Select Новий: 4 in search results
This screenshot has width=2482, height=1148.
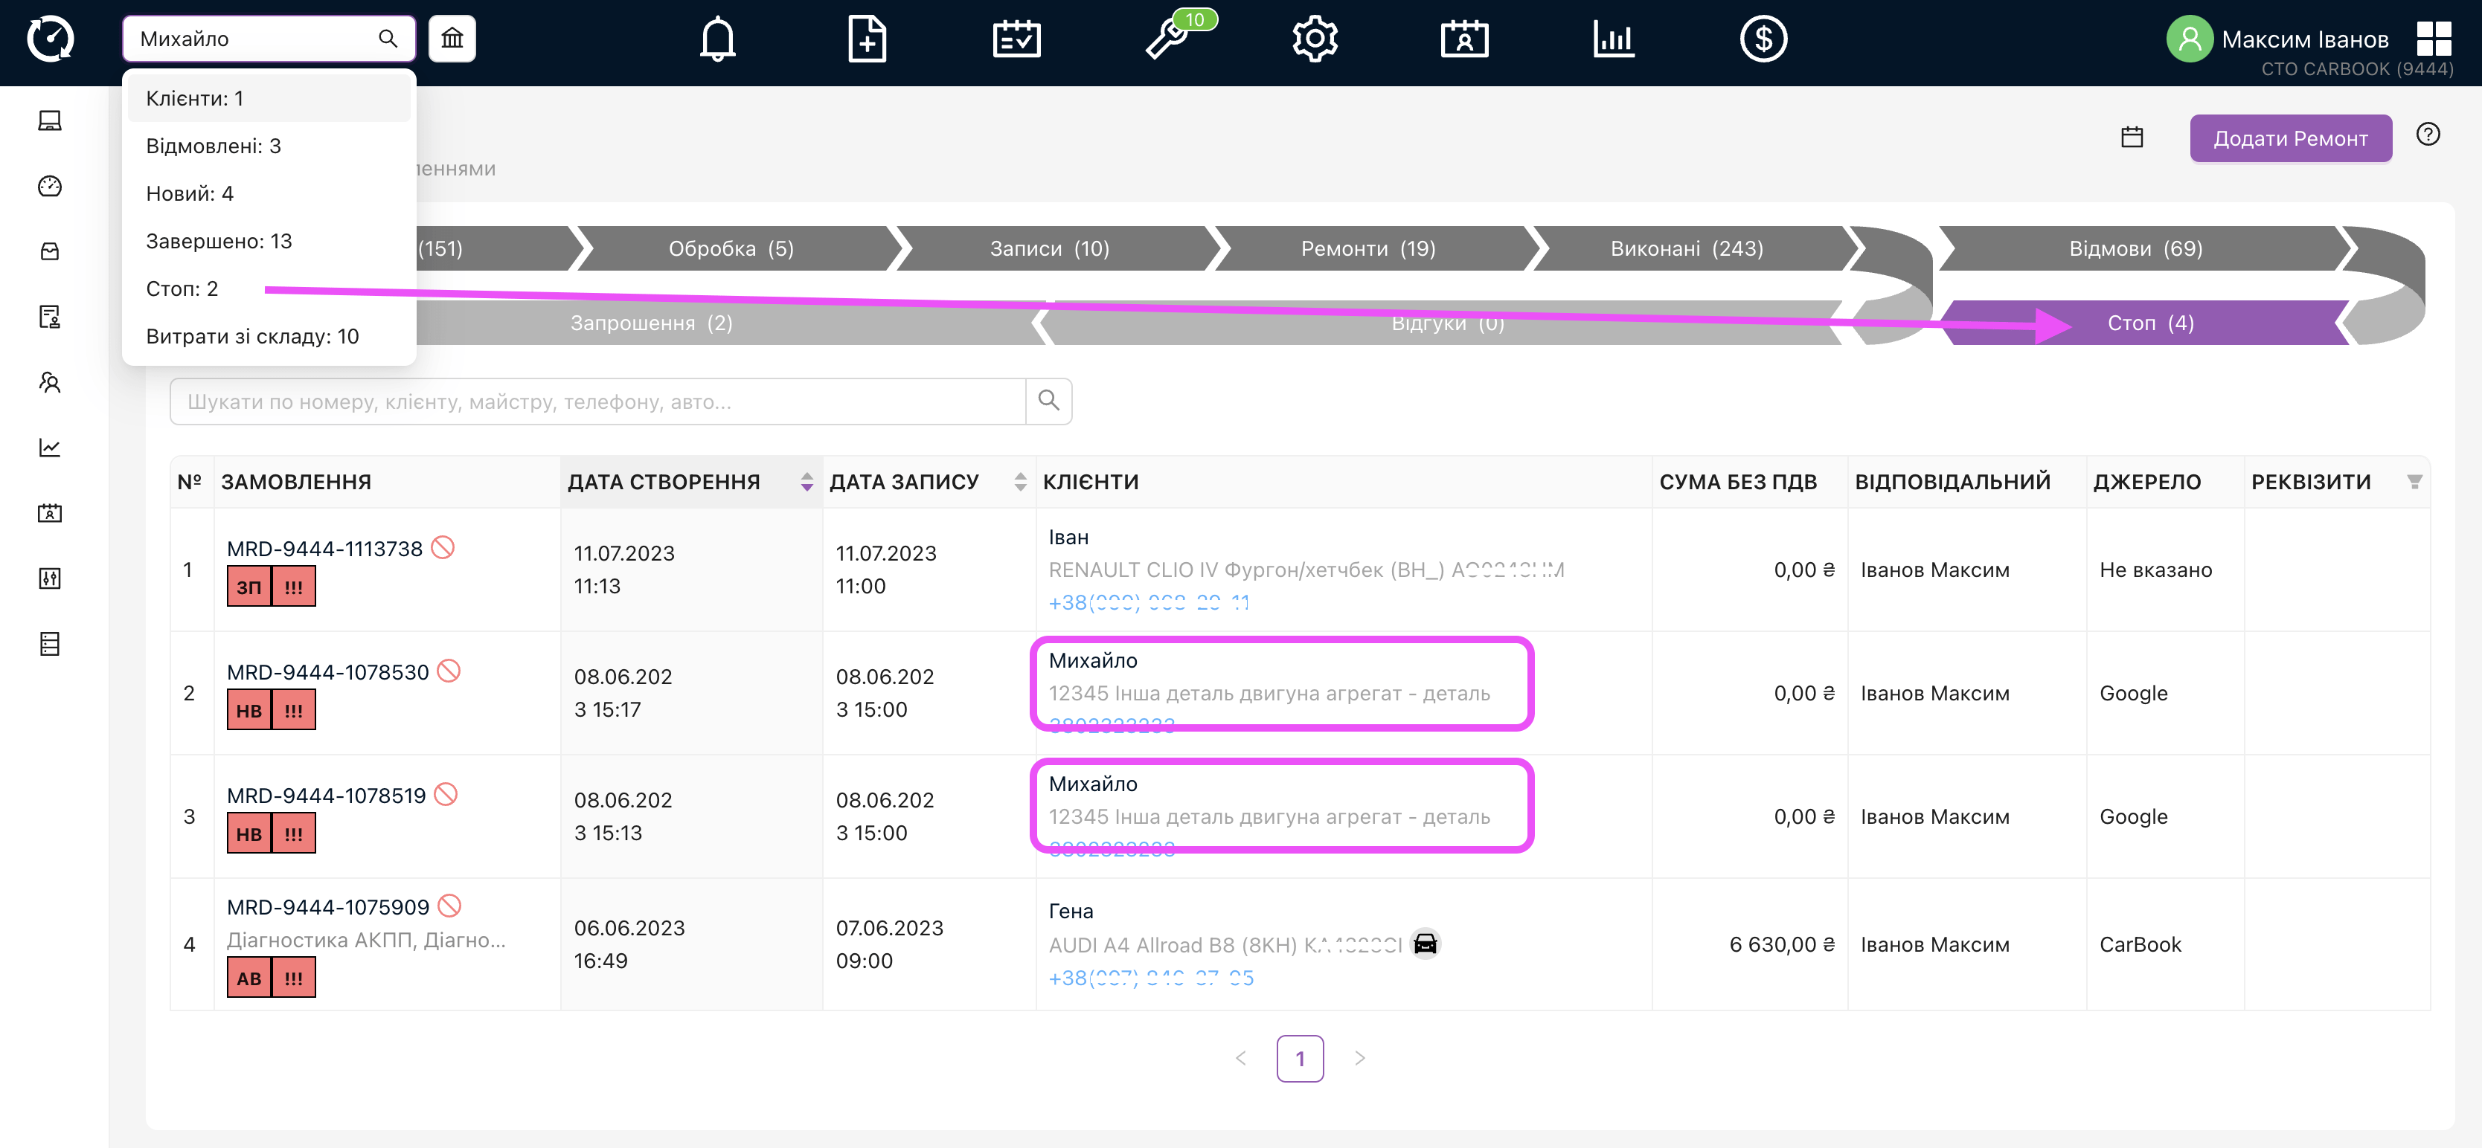pyautogui.click(x=269, y=193)
